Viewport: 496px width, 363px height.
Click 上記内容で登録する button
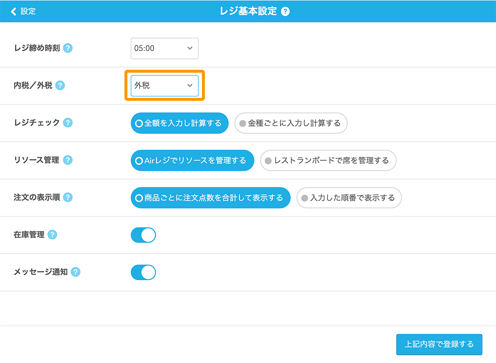(x=439, y=344)
